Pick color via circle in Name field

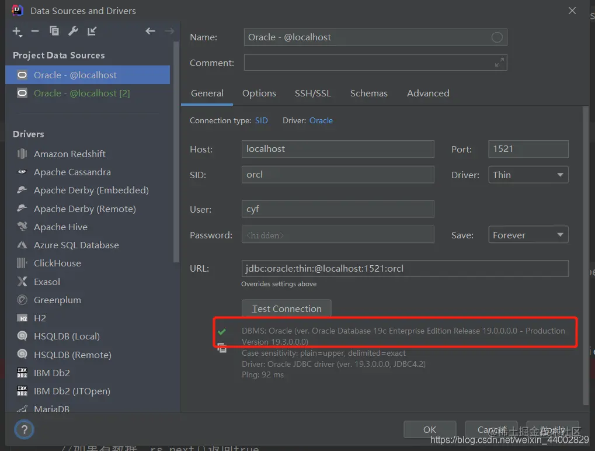(x=497, y=37)
